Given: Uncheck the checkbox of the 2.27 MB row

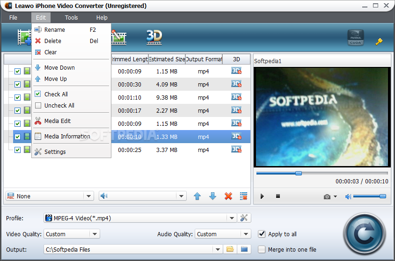Looking at the screenshot, I should (x=17, y=110).
